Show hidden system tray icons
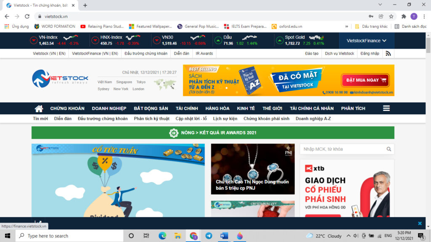This screenshot has width=431, height=242. pyautogui.click(x=348, y=236)
